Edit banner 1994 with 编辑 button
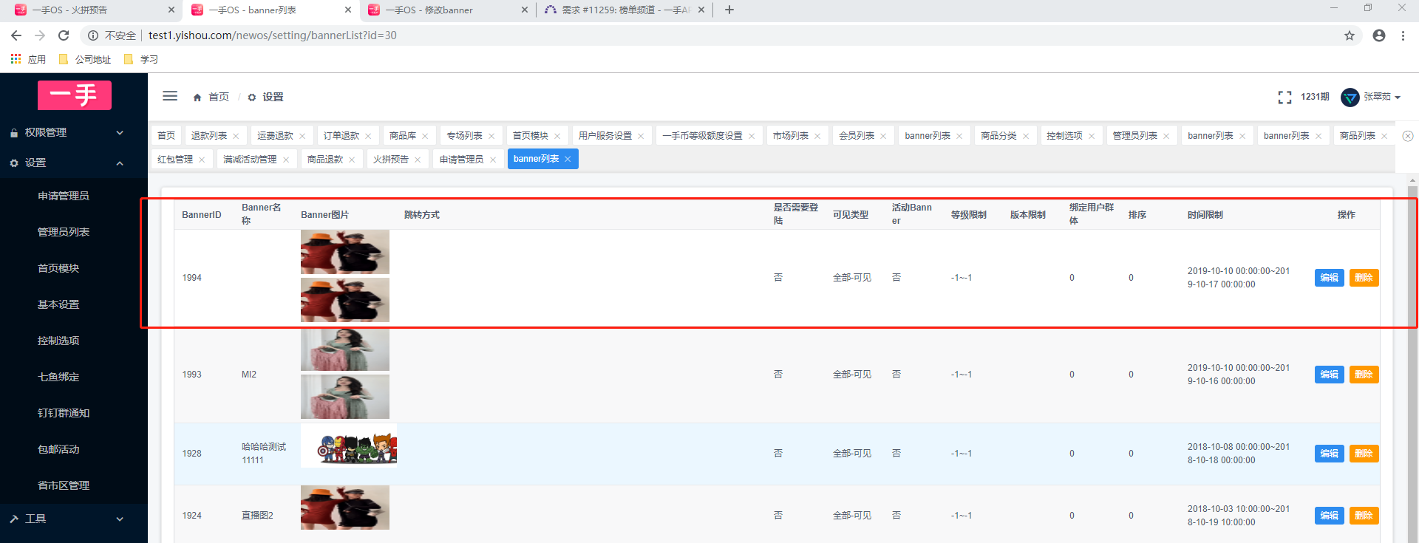Image resolution: width=1419 pixels, height=543 pixels. coord(1329,278)
